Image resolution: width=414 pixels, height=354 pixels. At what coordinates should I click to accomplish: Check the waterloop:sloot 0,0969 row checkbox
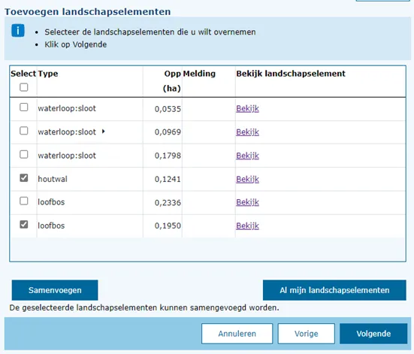(x=24, y=131)
